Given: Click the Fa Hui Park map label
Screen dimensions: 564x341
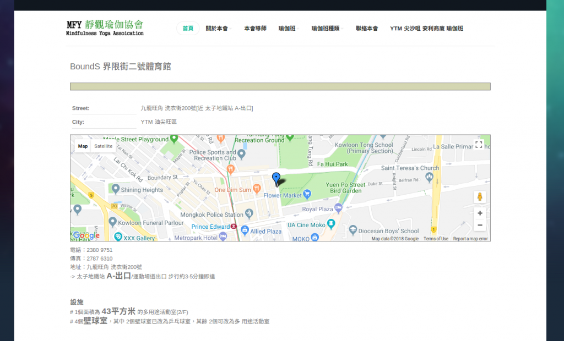Looking at the screenshot, I should tap(332, 164).
